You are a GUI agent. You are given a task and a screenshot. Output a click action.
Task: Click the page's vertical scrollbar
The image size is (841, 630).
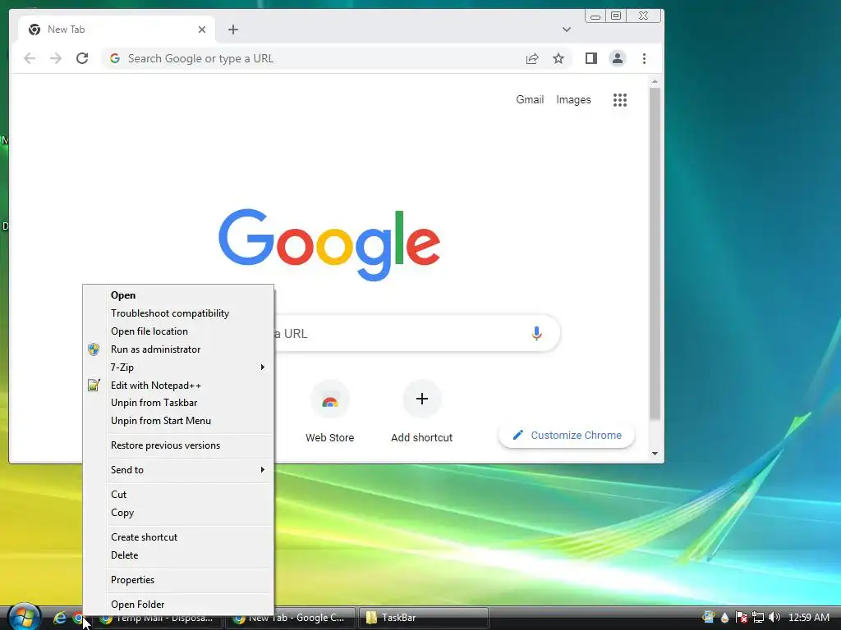point(655,253)
